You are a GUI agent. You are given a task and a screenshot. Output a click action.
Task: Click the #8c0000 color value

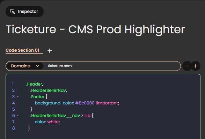click(x=85, y=103)
